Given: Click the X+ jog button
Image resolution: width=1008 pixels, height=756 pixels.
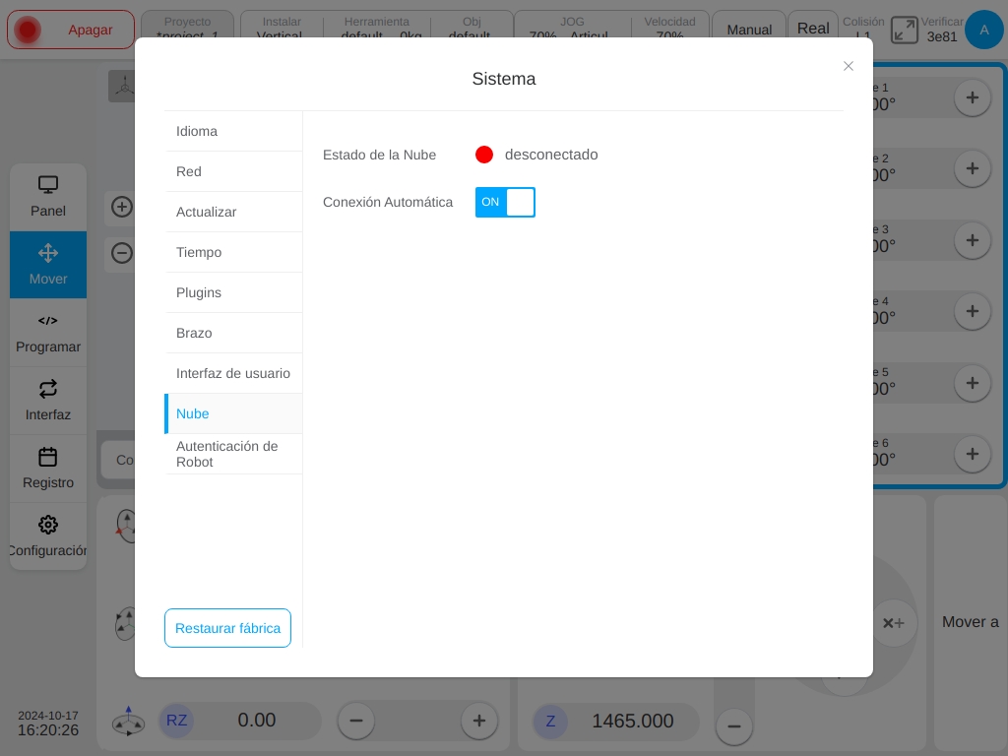Looking at the screenshot, I should (894, 623).
